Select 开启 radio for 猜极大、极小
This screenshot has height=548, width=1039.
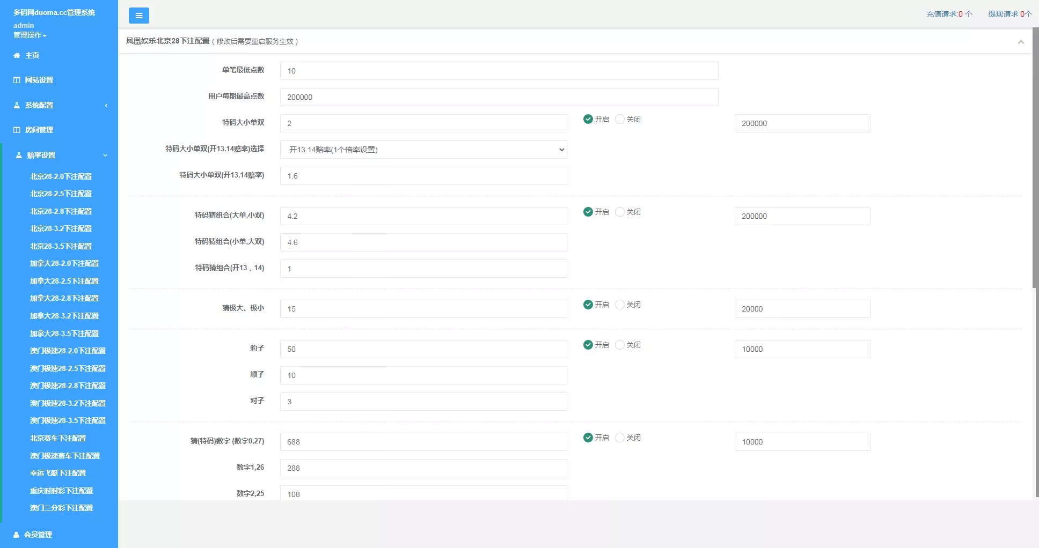[x=588, y=304]
